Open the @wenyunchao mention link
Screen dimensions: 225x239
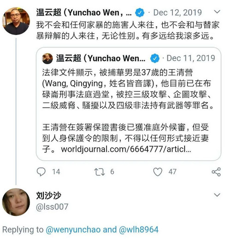click(73, 230)
